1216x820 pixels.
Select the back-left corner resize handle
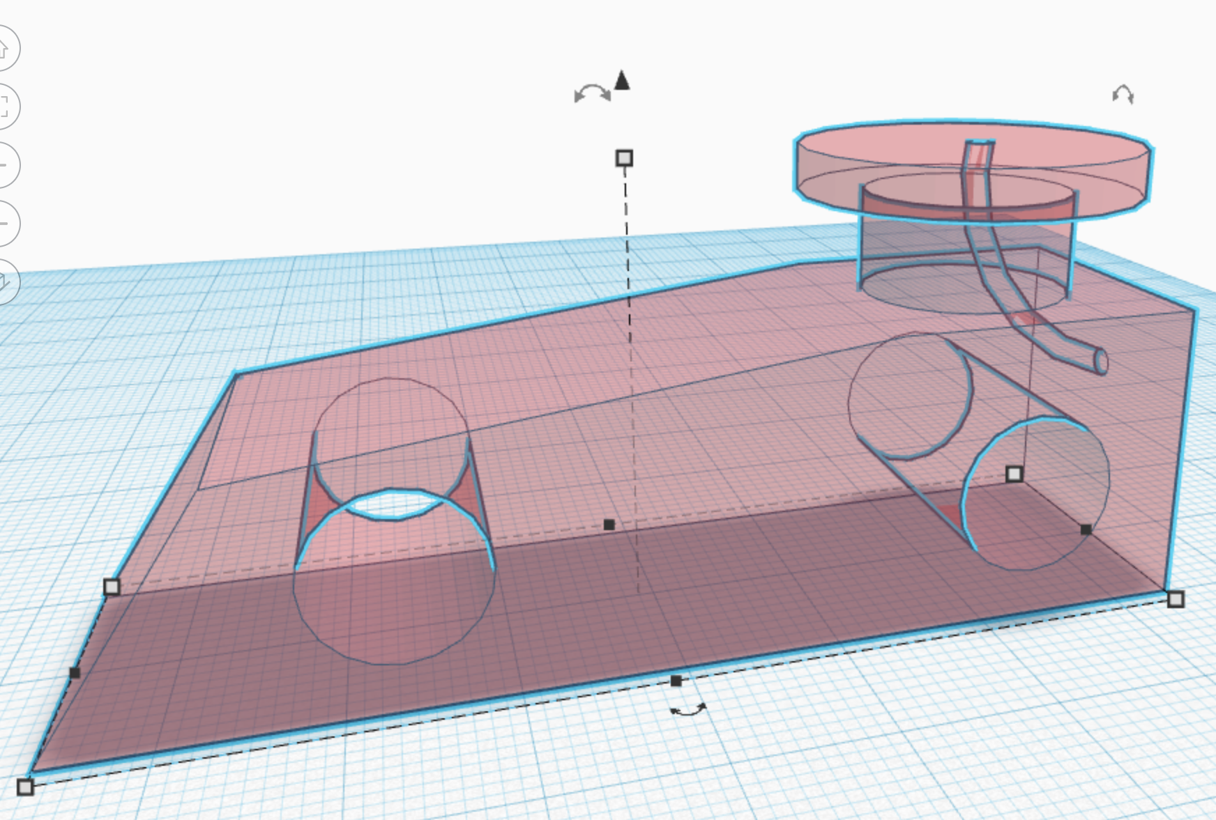tap(112, 587)
